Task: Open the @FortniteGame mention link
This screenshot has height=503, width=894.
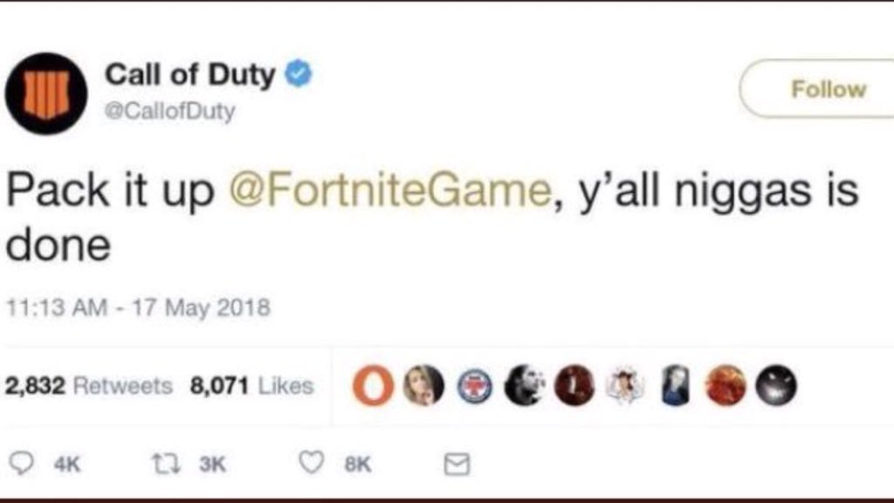Action: click(390, 189)
